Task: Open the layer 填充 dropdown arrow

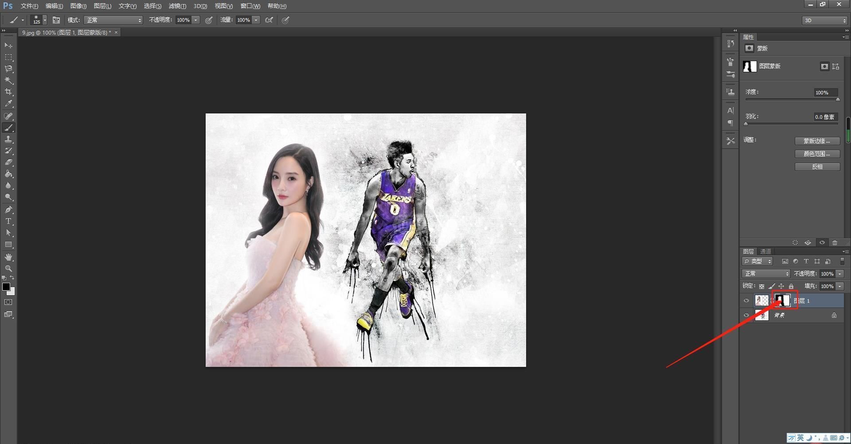Action: (839, 286)
